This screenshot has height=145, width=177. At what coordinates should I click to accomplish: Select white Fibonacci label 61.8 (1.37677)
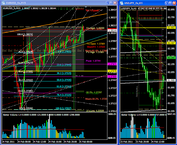pos(25,63)
